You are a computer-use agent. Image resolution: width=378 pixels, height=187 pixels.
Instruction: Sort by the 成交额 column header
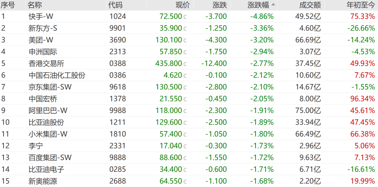tap(310, 5)
